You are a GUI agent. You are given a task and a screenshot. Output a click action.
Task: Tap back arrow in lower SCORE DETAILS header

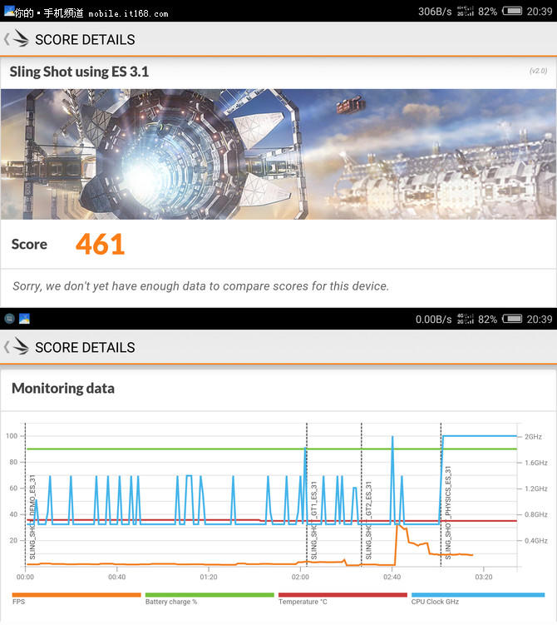(7, 347)
